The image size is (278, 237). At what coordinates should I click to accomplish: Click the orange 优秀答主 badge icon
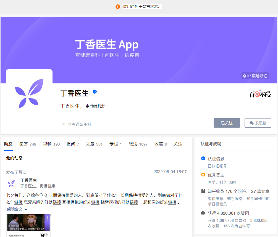tap(203, 175)
